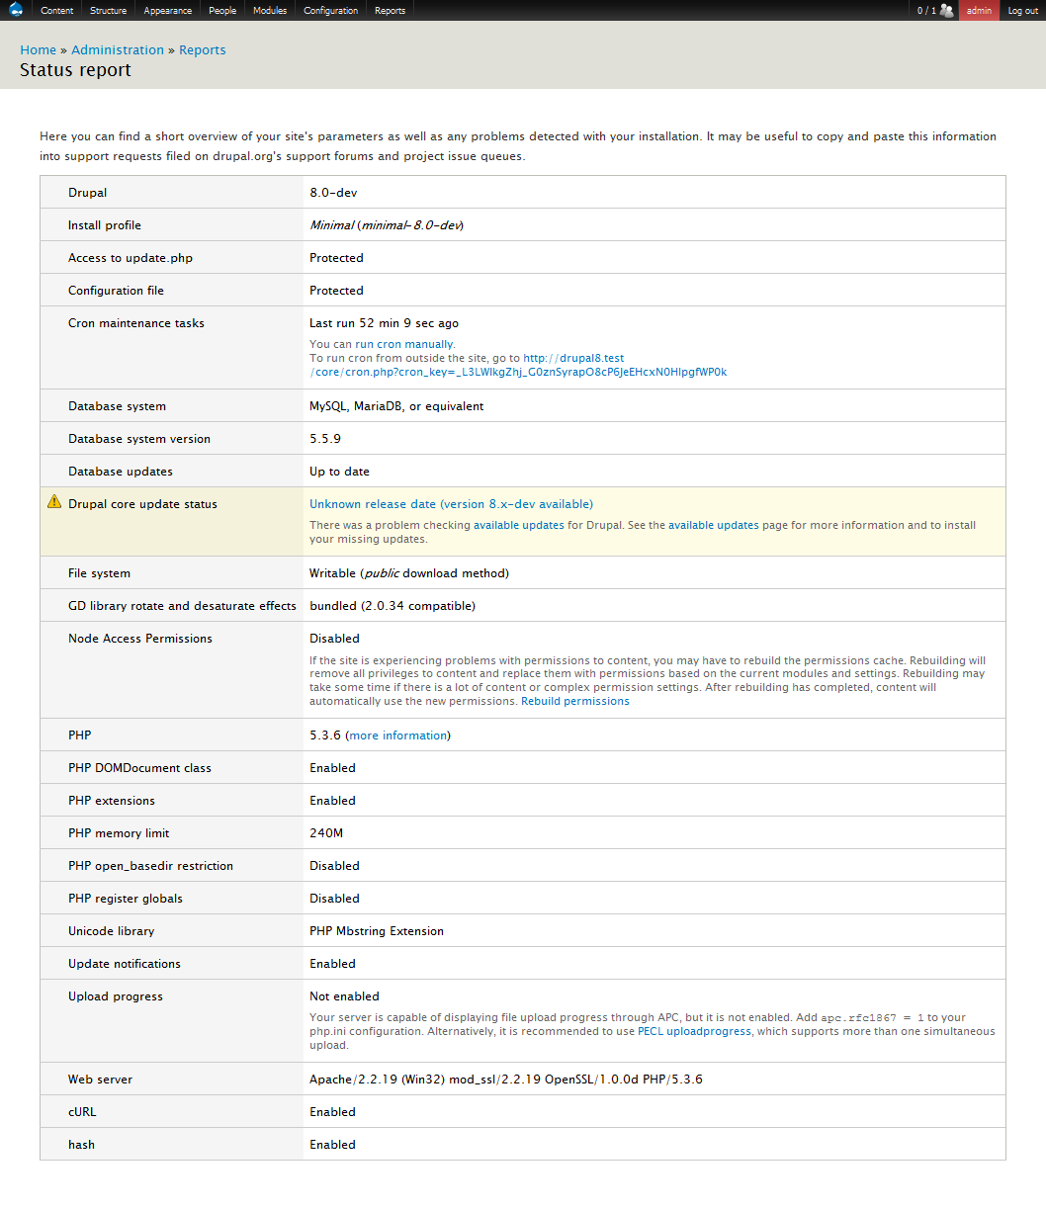This screenshot has height=1210, width=1046.
Task: Open the People menu
Action: (221, 10)
